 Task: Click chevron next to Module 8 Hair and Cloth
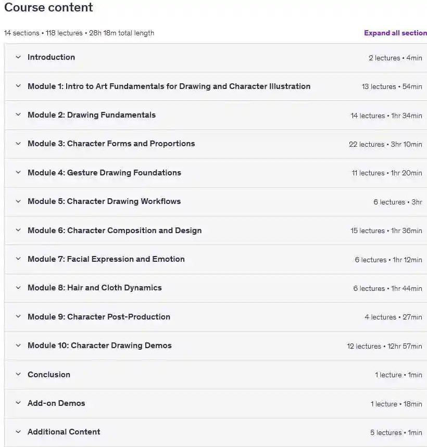coord(18,288)
